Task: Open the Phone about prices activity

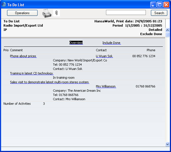Action: click(23, 56)
